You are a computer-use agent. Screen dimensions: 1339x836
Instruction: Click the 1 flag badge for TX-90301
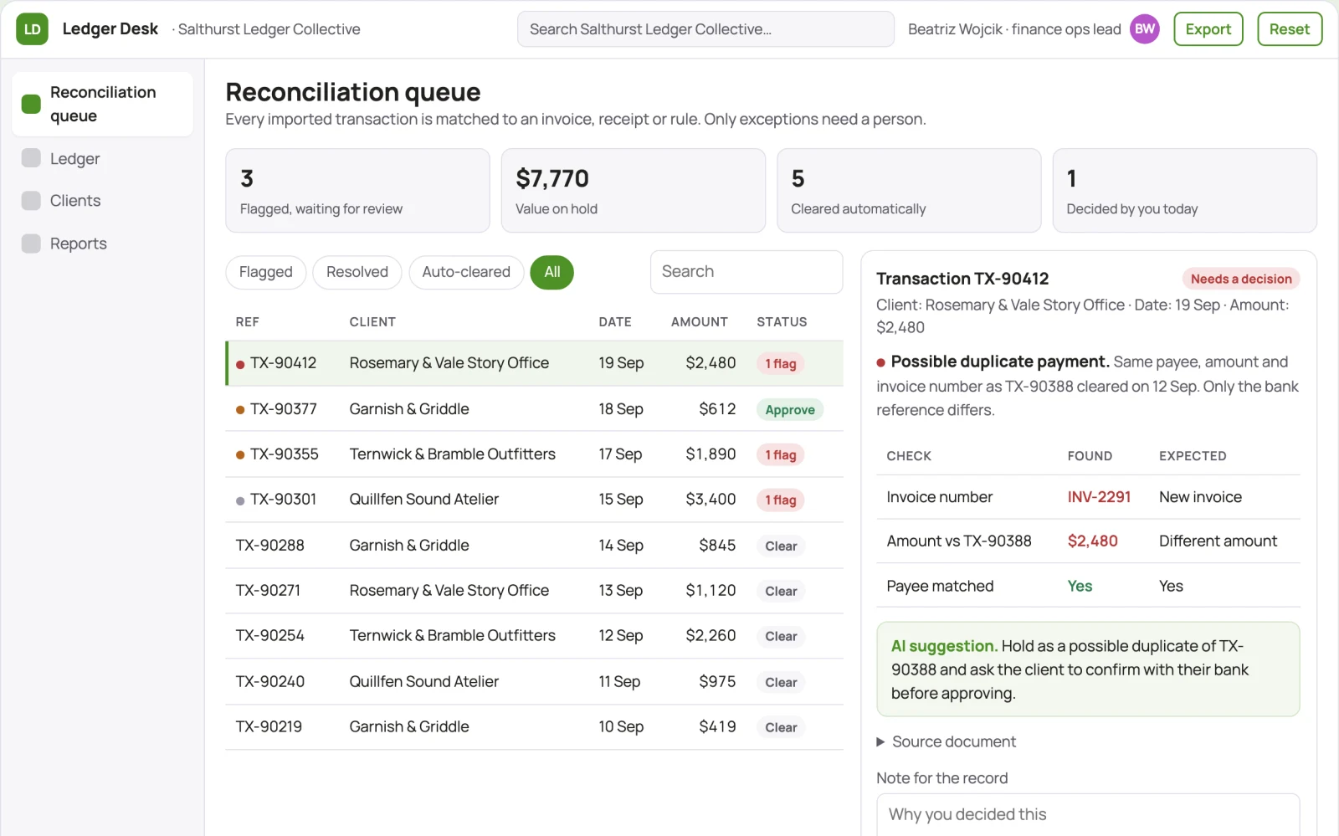point(781,500)
